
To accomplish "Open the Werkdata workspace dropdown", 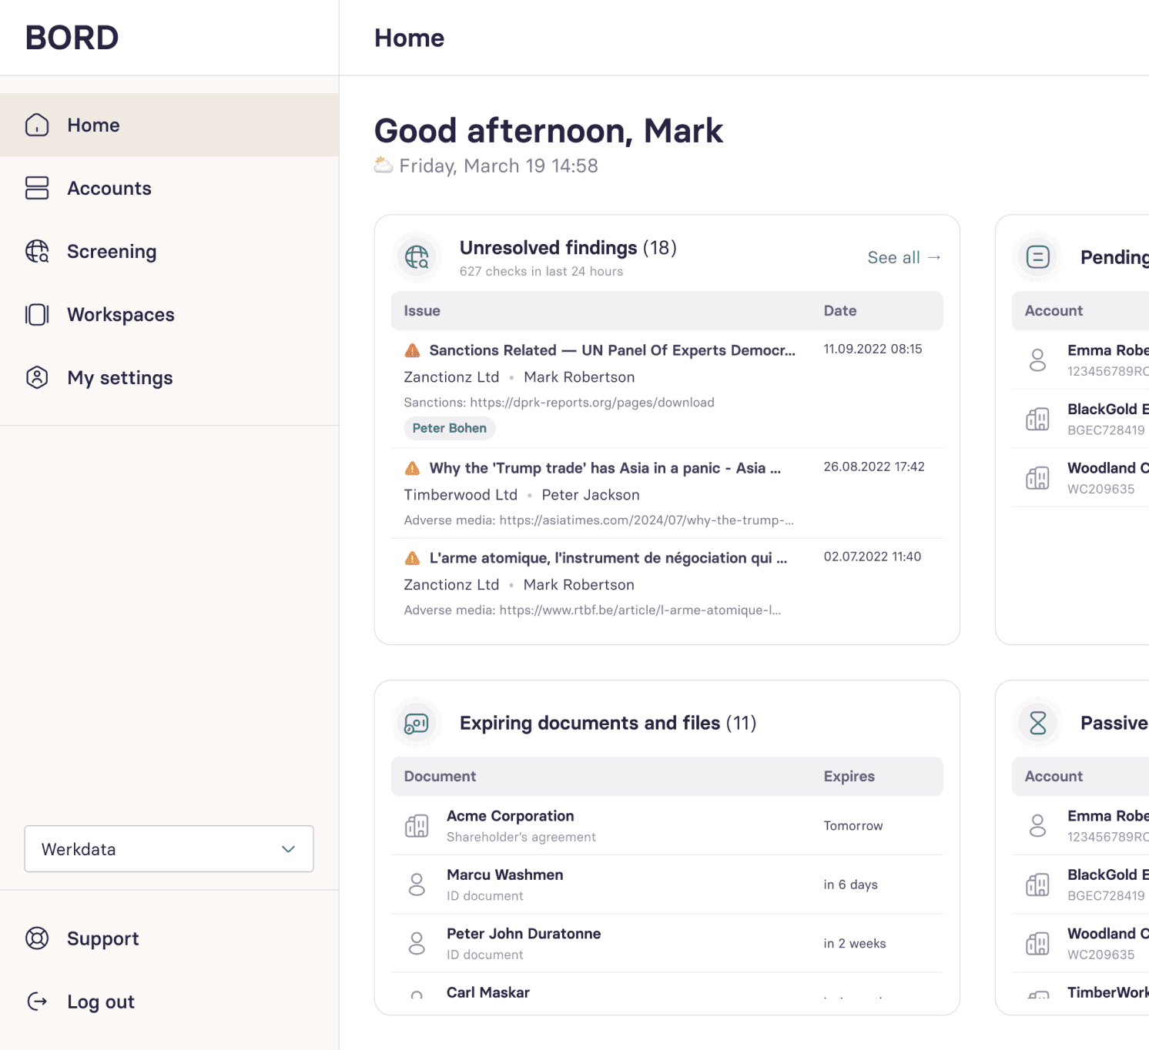I will (x=169, y=849).
